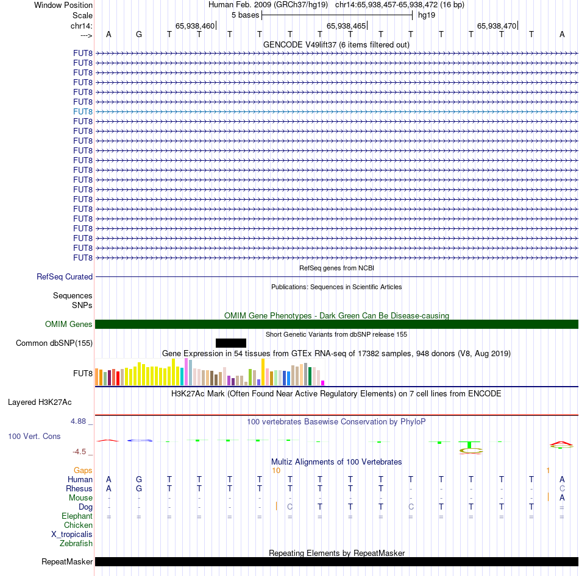Select the dark green OMIM Genes bar
The image size is (579, 576).
[x=336, y=324]
